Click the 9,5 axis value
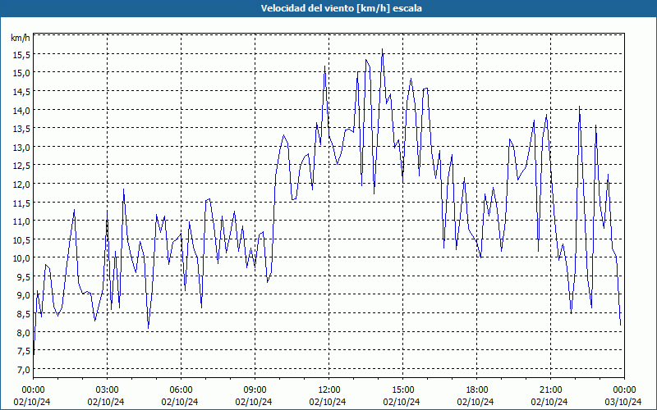Image resolution: width=657 pixels, height=410 pixels. click(x=24, y=276)
